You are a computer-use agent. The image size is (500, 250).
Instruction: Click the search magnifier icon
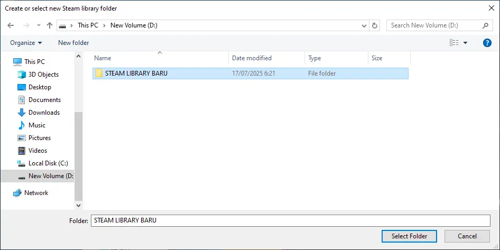coord(485,25)
